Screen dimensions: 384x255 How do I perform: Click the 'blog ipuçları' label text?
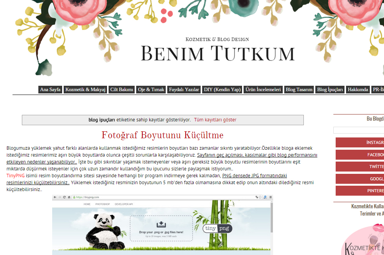[x=102, y=120]
